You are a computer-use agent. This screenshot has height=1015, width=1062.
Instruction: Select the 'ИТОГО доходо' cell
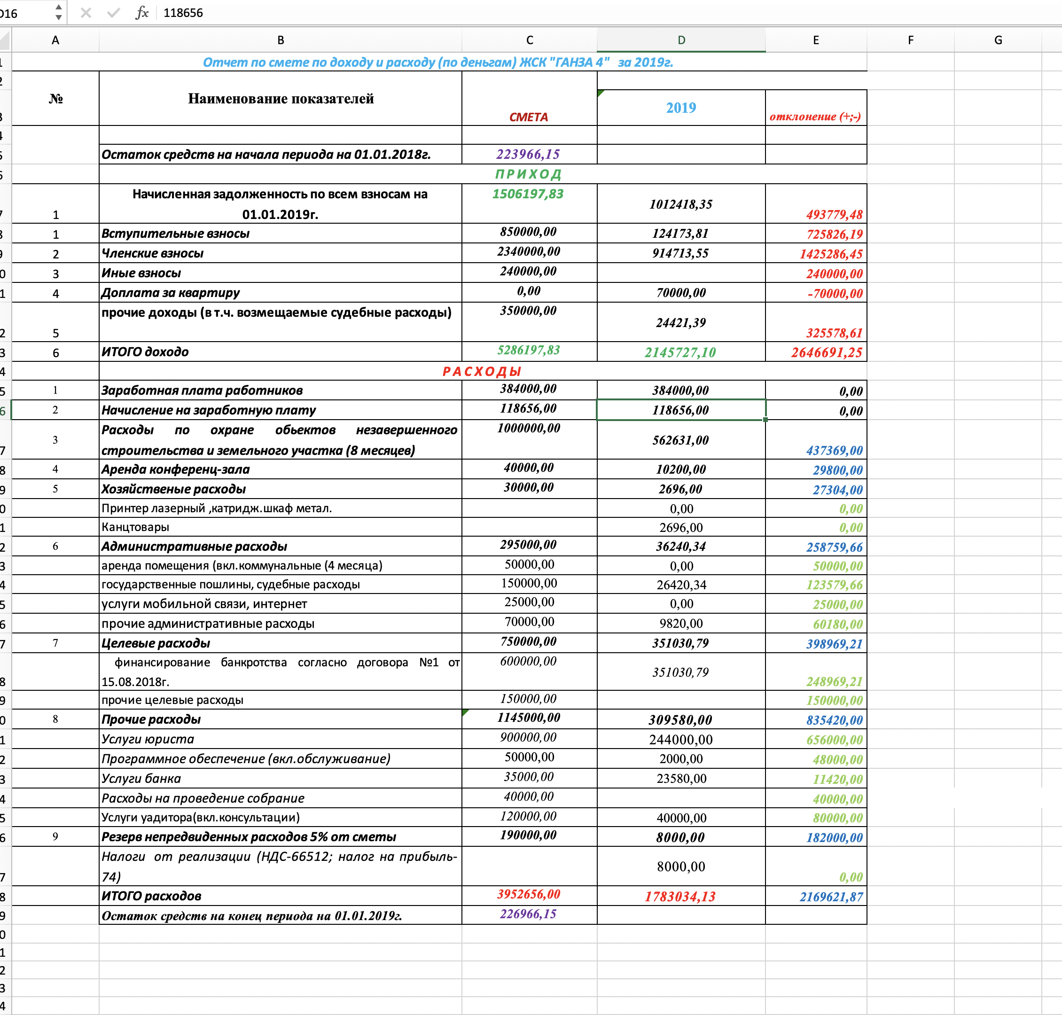[x=280, y=351]
